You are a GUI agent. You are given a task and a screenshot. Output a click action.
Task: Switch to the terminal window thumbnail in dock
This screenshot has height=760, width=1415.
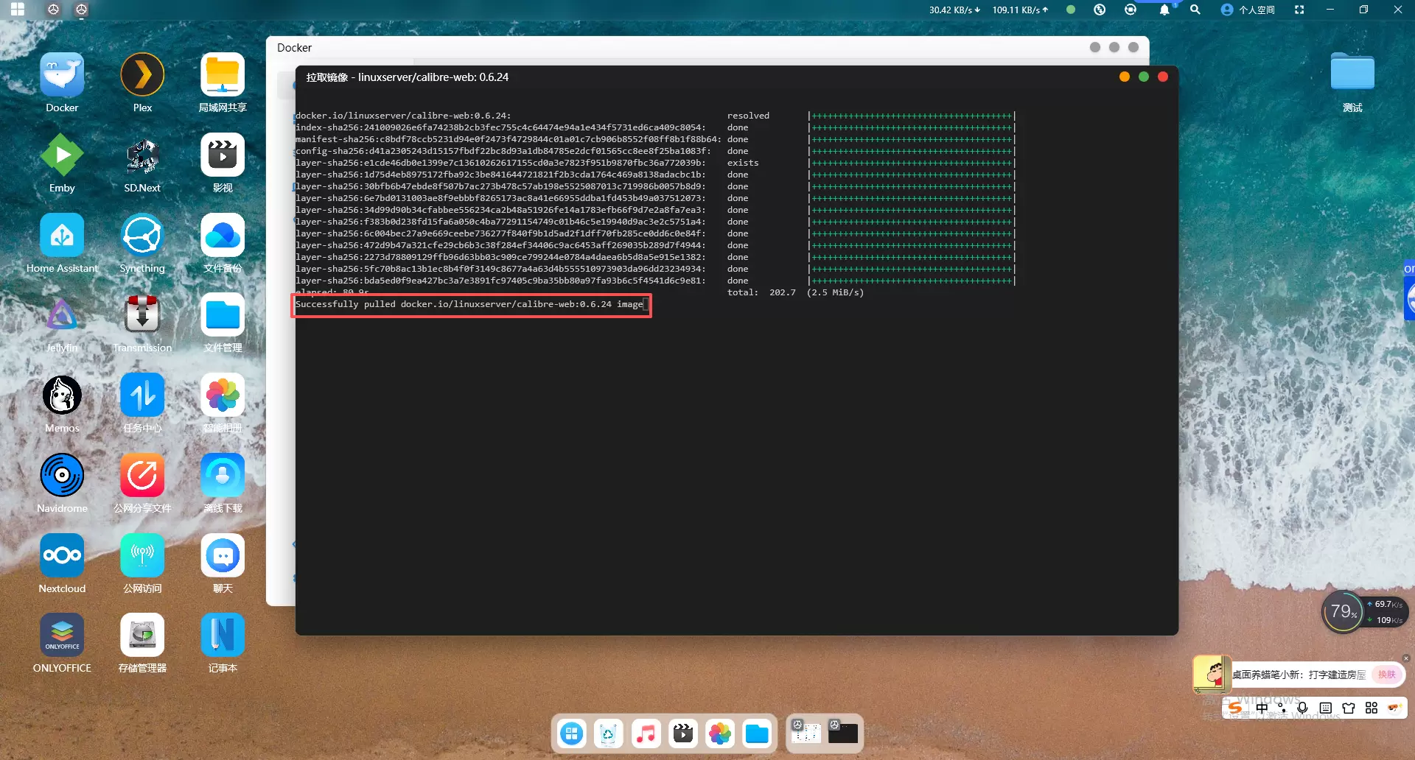[x=842, y=732]
